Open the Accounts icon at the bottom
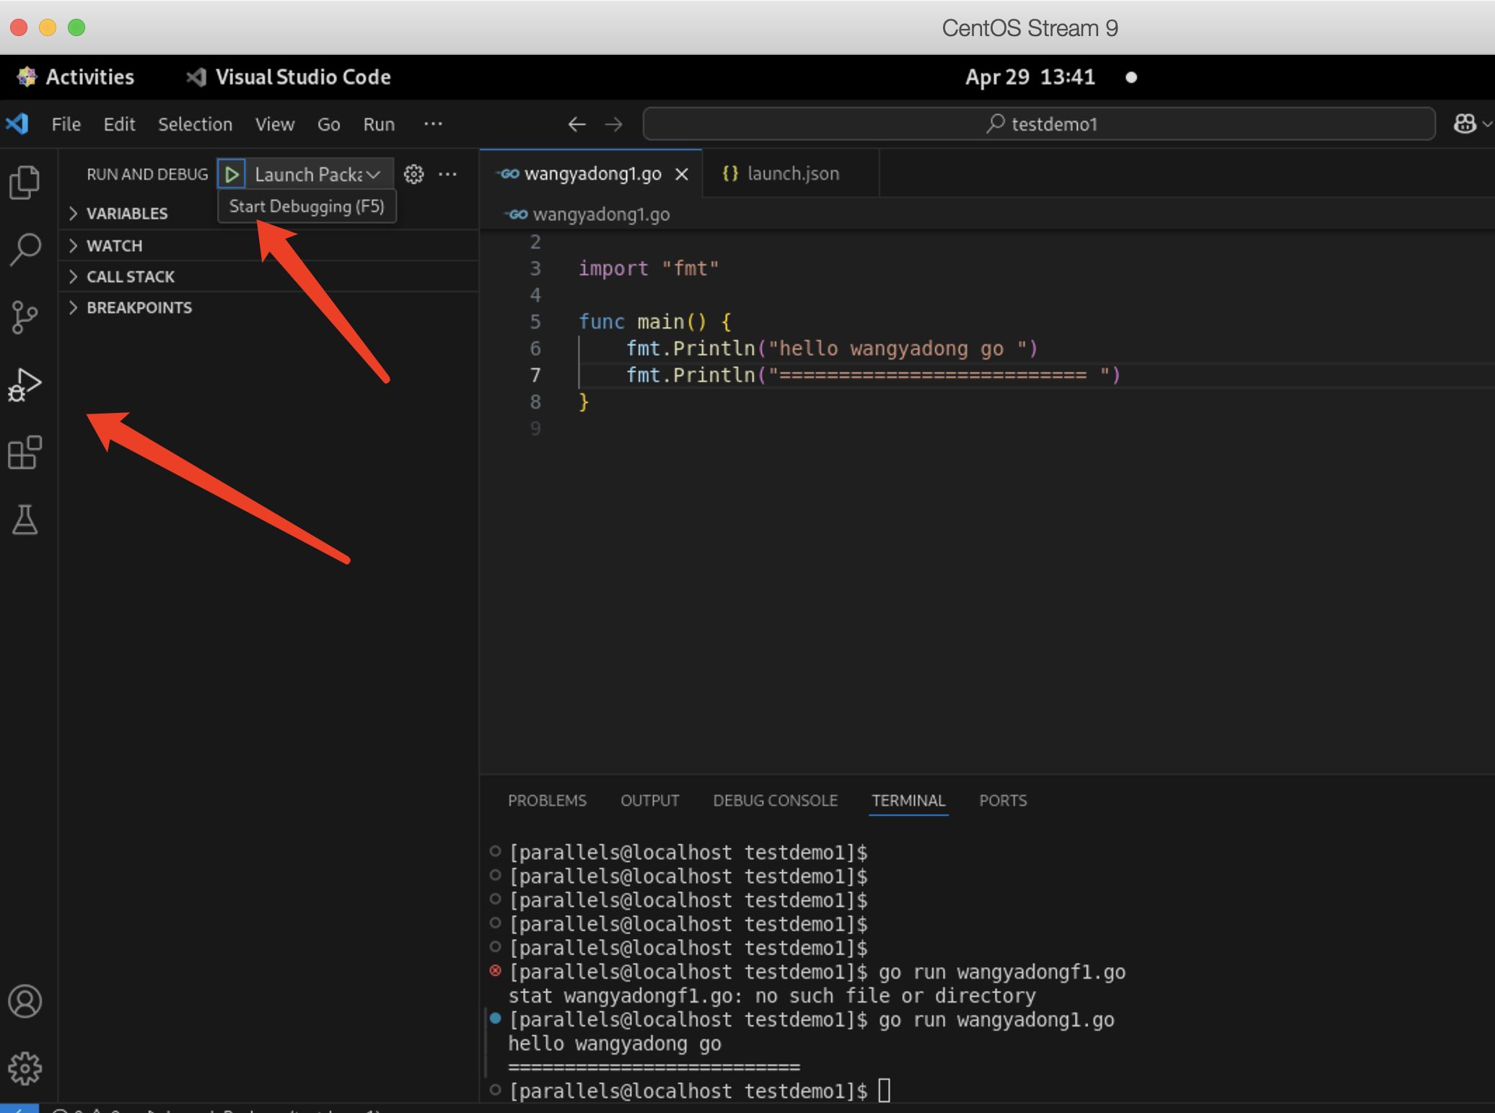Image resolution: width=1495 pixels, height=1113 pixels. (25, 1001)
